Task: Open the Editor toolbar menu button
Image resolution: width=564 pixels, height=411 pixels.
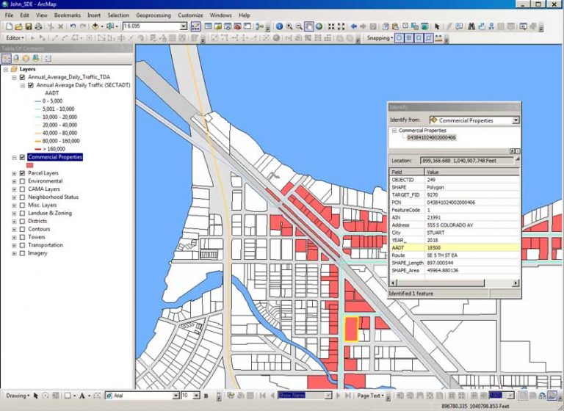Action: point(15,37)
